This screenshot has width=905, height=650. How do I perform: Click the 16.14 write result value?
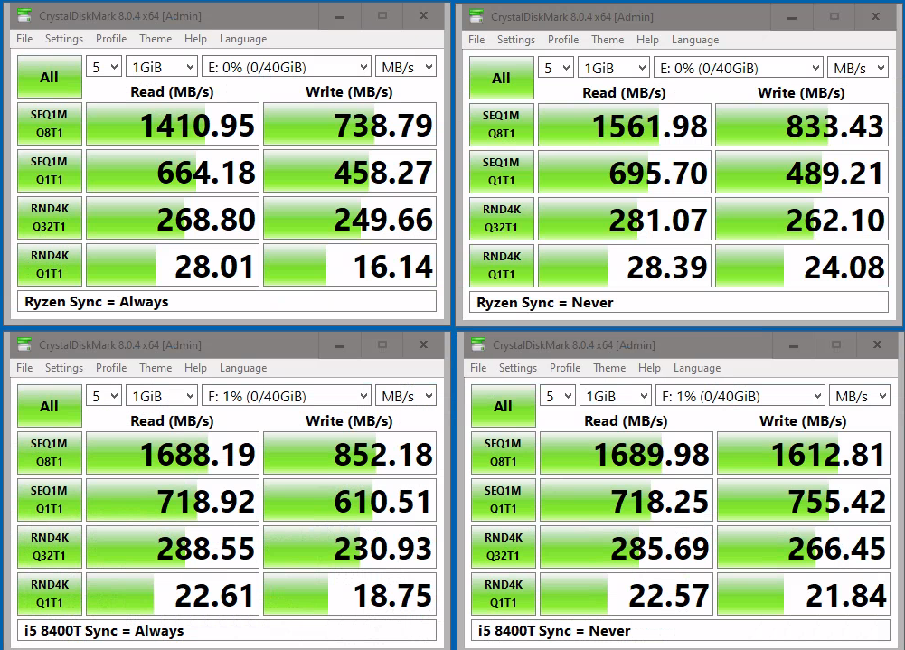click(x=350, y=264)
